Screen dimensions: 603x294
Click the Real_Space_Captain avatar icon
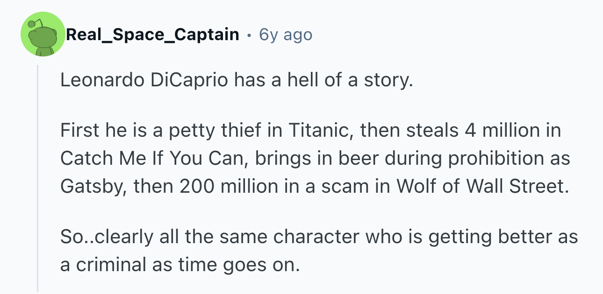[x=43, y=35]
